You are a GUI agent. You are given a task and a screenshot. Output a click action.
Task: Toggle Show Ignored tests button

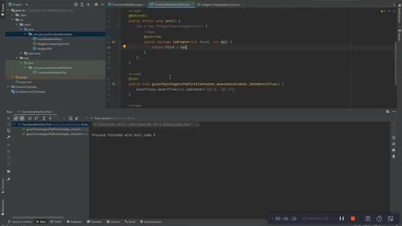(x=22, y=119)
